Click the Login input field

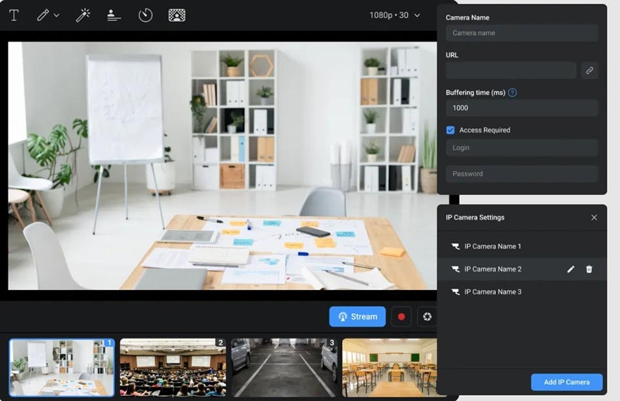point(522,147)
